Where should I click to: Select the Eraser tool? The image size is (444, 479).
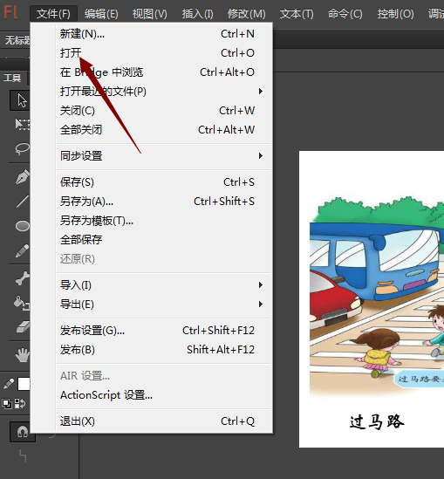[23, 326]
